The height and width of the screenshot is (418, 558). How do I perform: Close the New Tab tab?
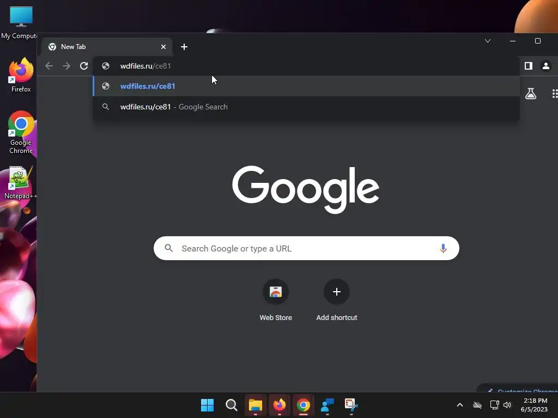point(163,47)
